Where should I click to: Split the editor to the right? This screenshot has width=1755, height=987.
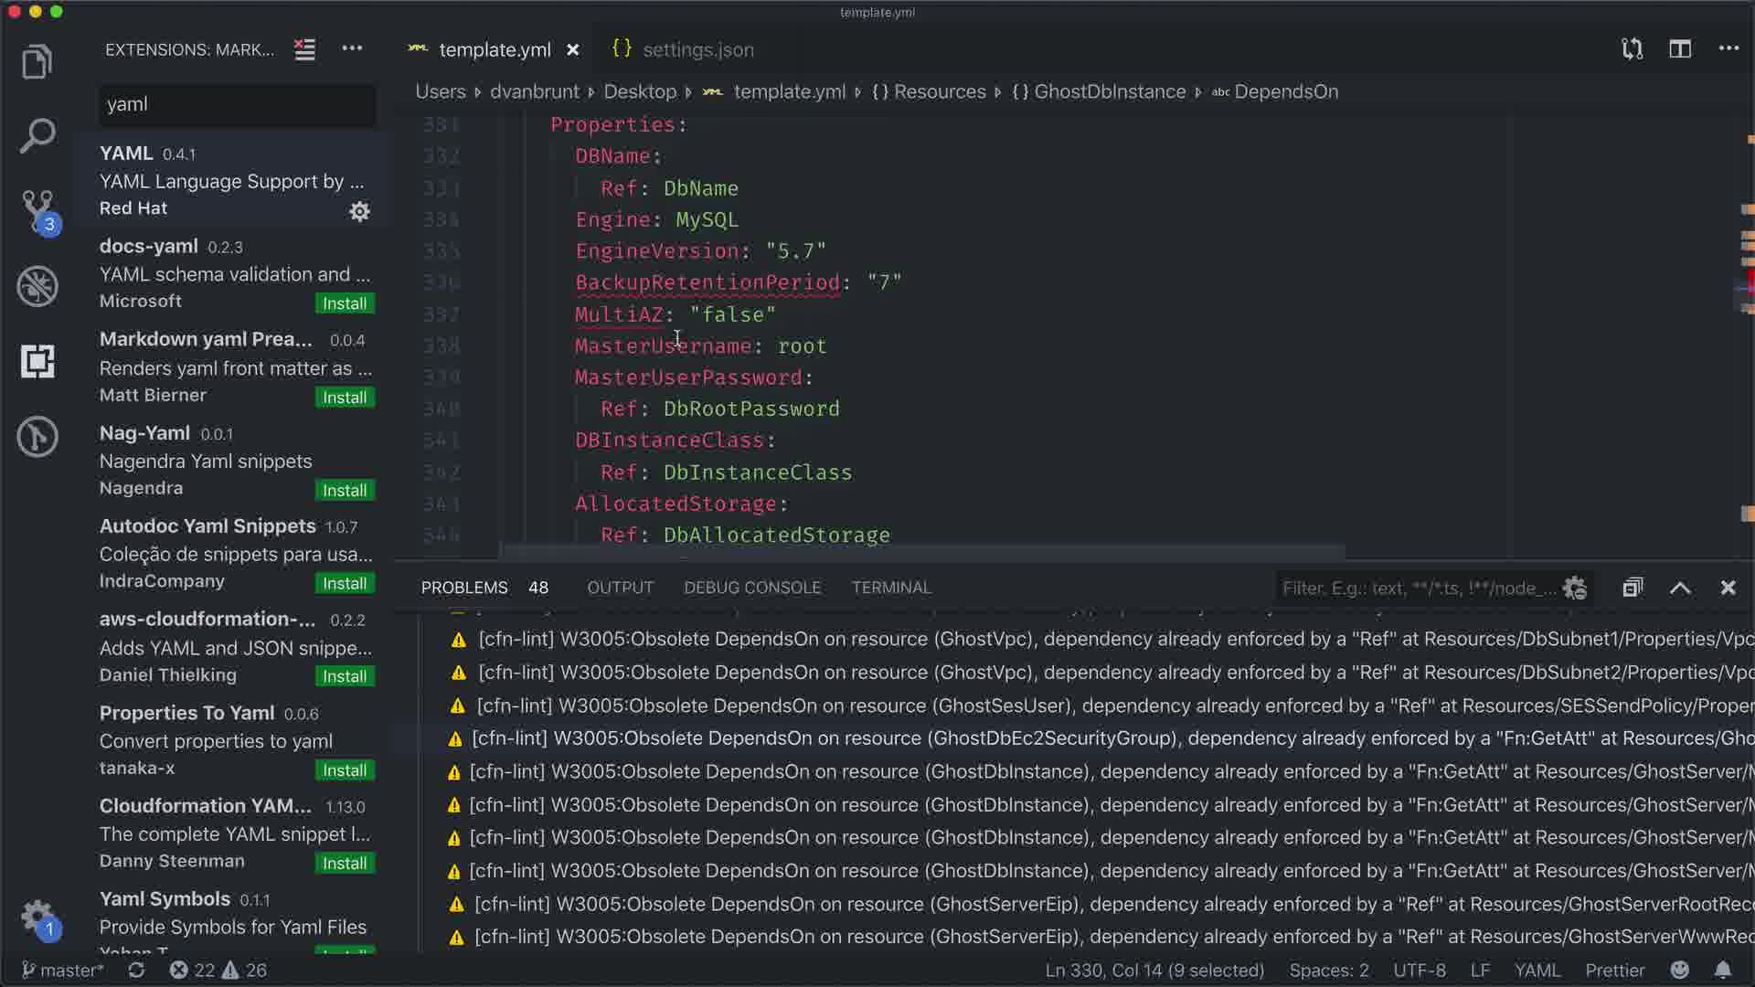[1679, 49]
